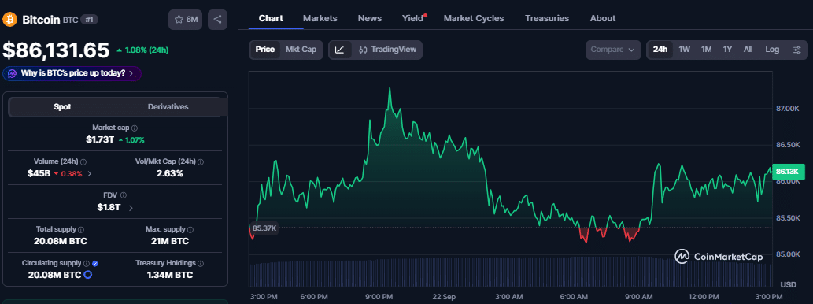This screenshot has height=304, width=813.
Task: Open the Compare dropdown
Action: pyautogui.click(x=612, y=50)
